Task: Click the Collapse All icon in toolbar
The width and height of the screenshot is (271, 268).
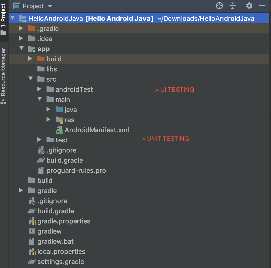Action: pyautogui.click(x=232, y=6)
